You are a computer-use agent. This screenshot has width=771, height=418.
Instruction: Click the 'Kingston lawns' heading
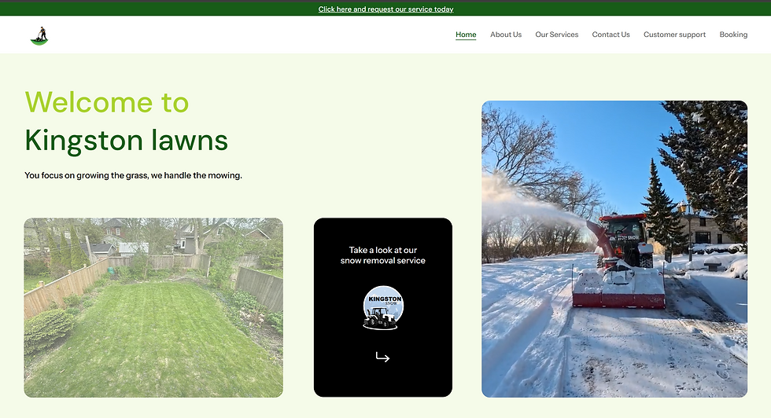coord(127,141)
